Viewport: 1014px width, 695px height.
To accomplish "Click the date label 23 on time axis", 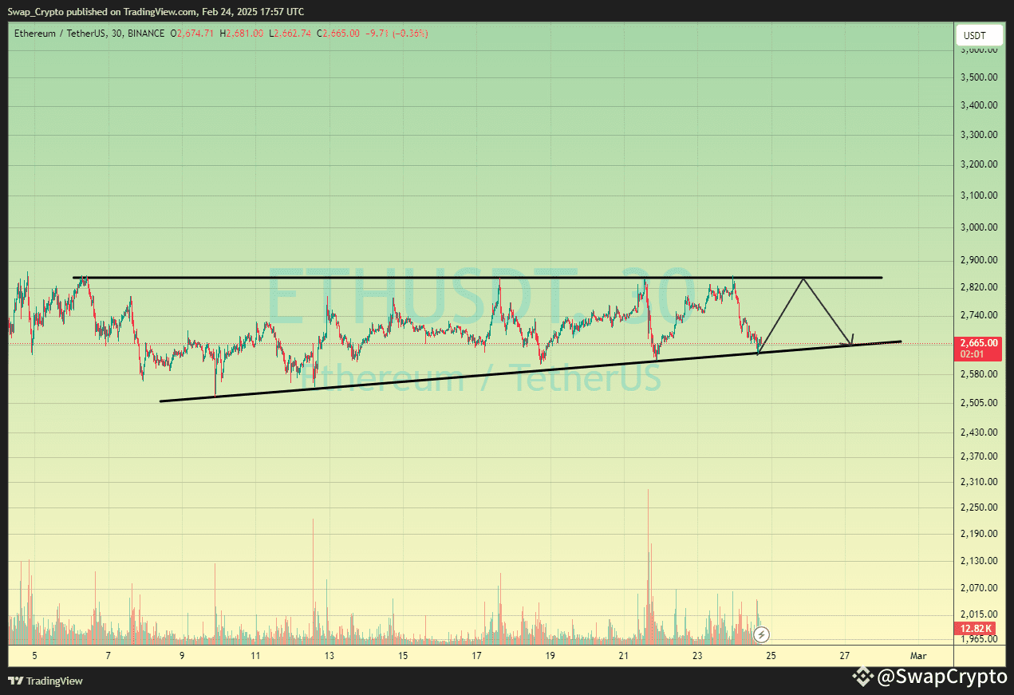I will pyautogui.click(x=697, y=656).
